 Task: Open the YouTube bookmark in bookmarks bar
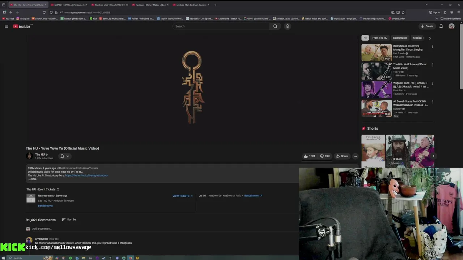(x=8, y=18)
